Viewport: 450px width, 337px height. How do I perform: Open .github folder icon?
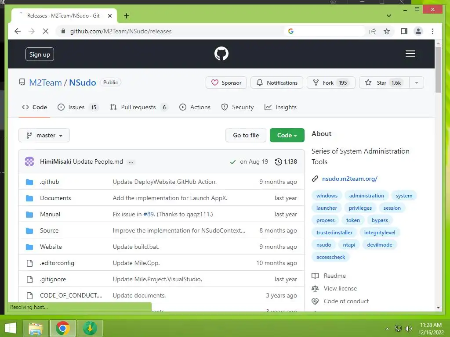coord(29,182)
